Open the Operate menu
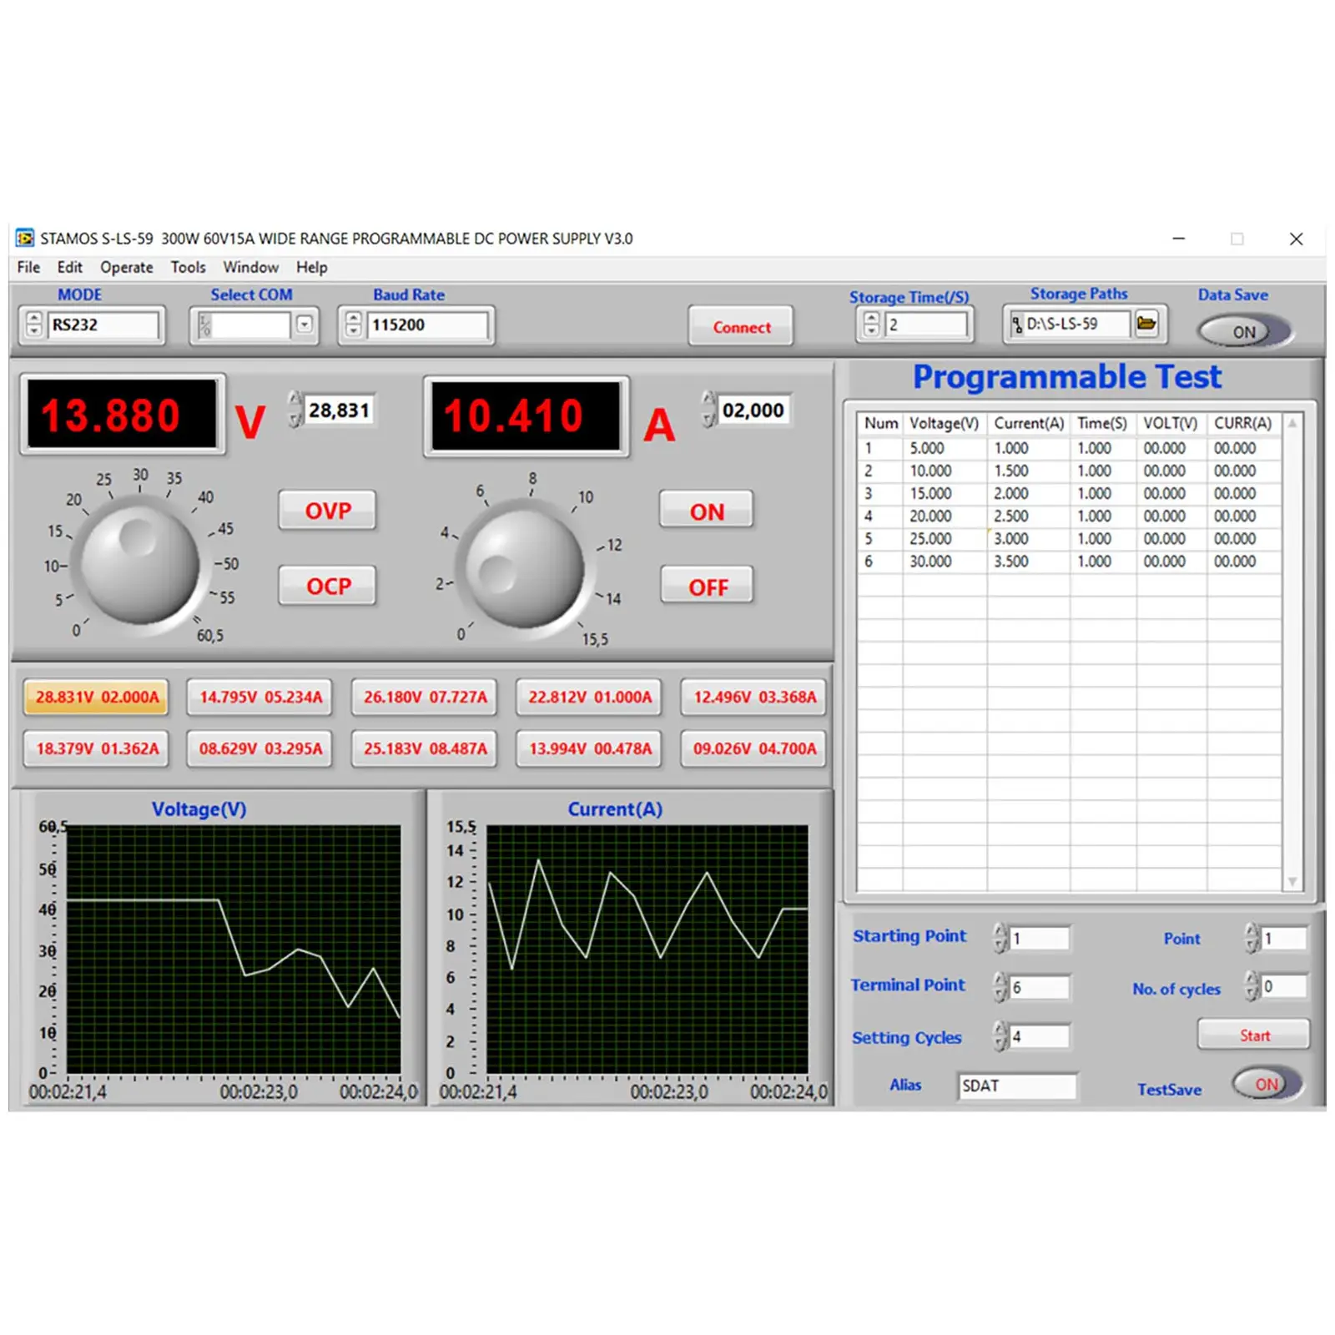The height and width of the screenshot is (1335, 1335). [127, 267]
